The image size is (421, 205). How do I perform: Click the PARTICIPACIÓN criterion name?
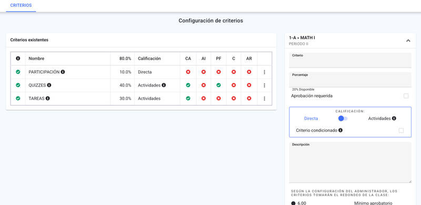(x=44, y=72)
